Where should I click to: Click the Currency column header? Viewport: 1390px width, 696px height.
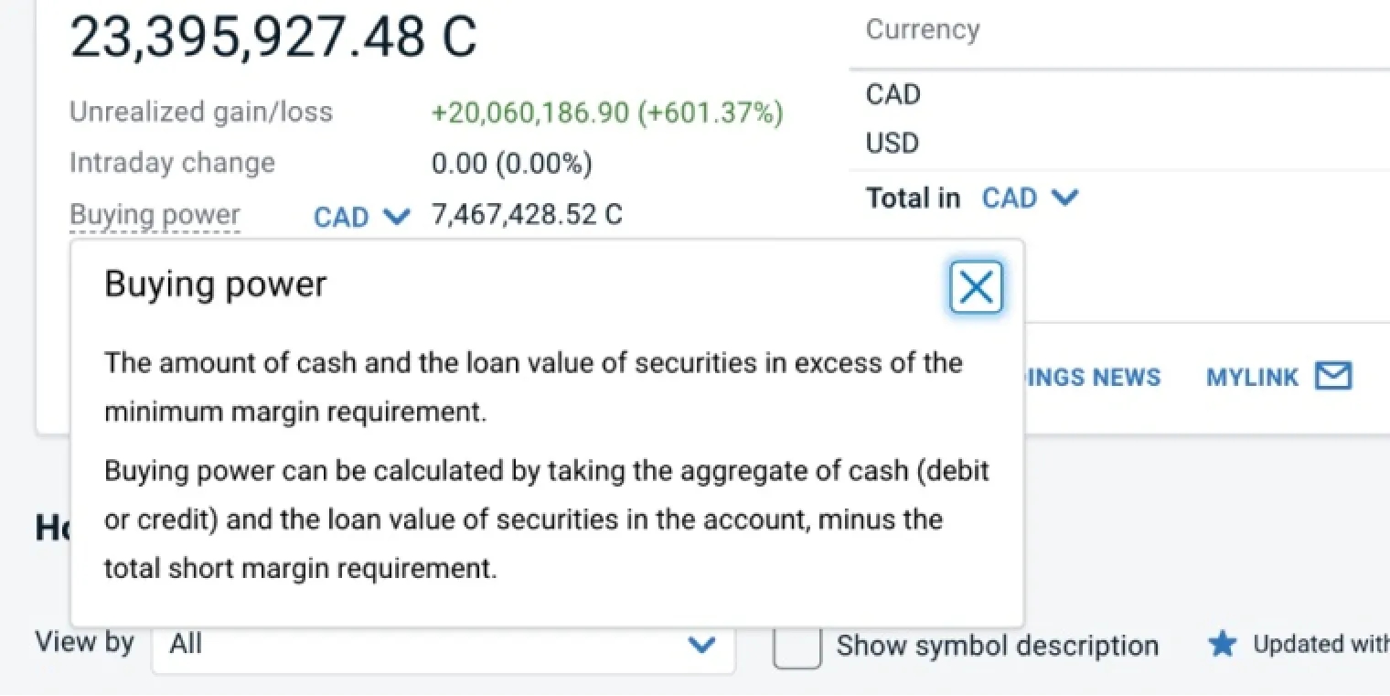922,29
